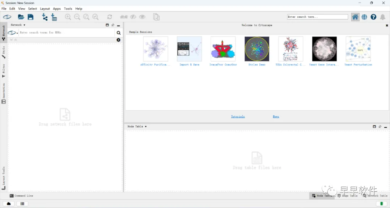This screenshot has height=208, width=390.
Task: Open the Layout Tools side tab
Action: 4,178
